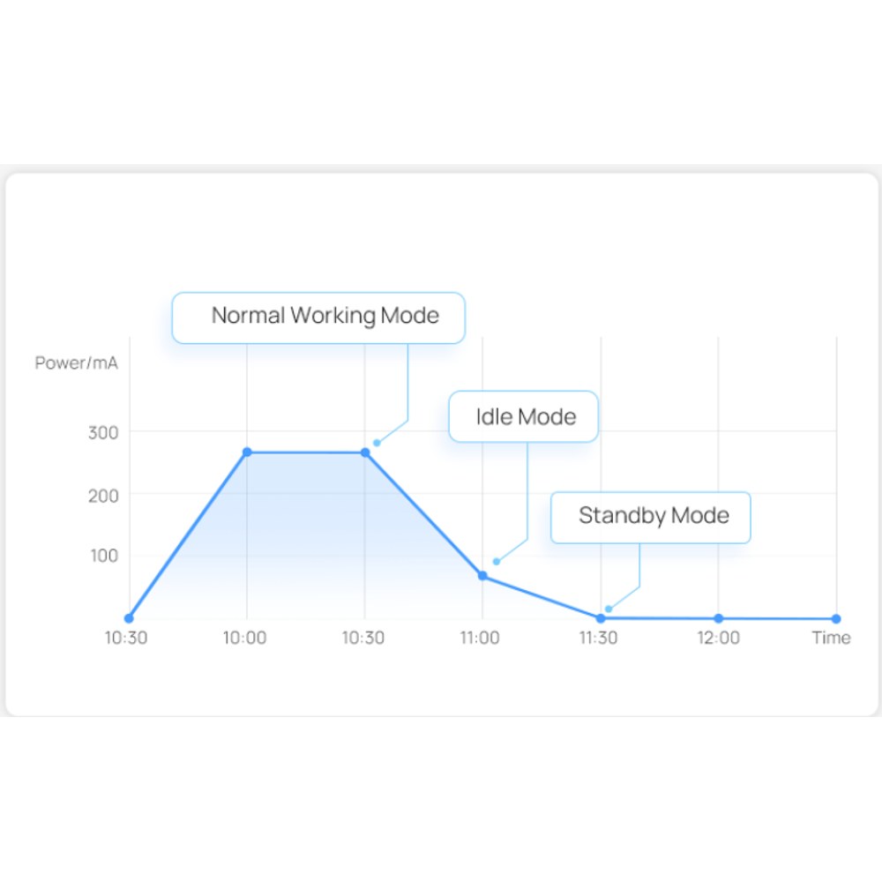This screenshot has width=882, height=882.
Task: Select the Idle Mode callout
Action: (523, 416)
